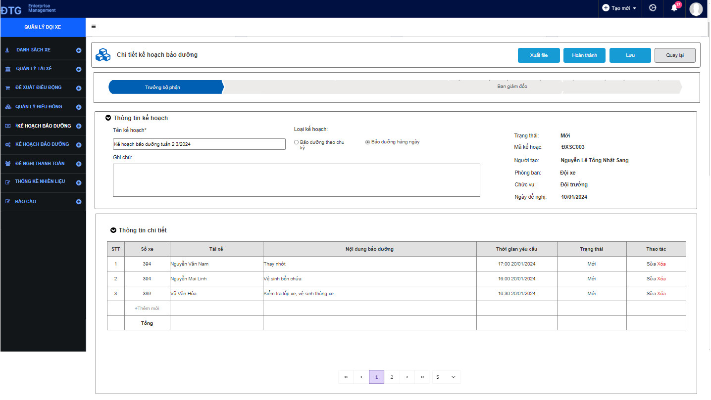Click the Vệ sinh bồn chứa cell
711x400 pixels.
[x=369, y=279]
